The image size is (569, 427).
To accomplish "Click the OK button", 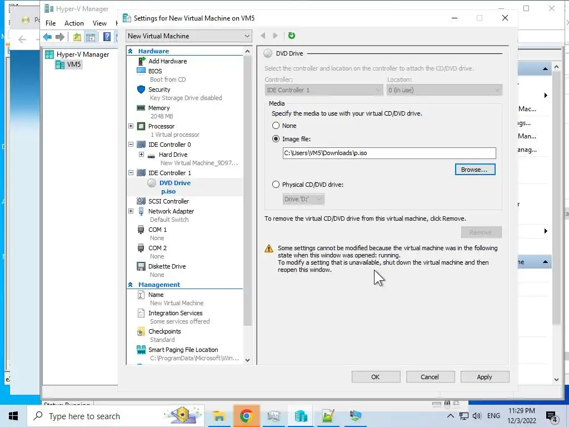I will tap(376, 377).
